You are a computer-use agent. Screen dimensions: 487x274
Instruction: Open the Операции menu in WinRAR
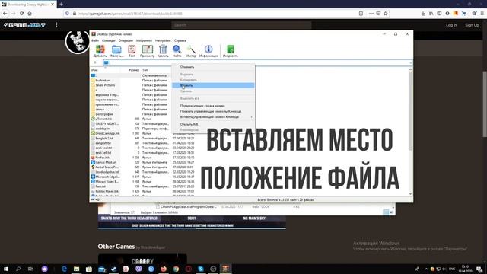(126, 40)
